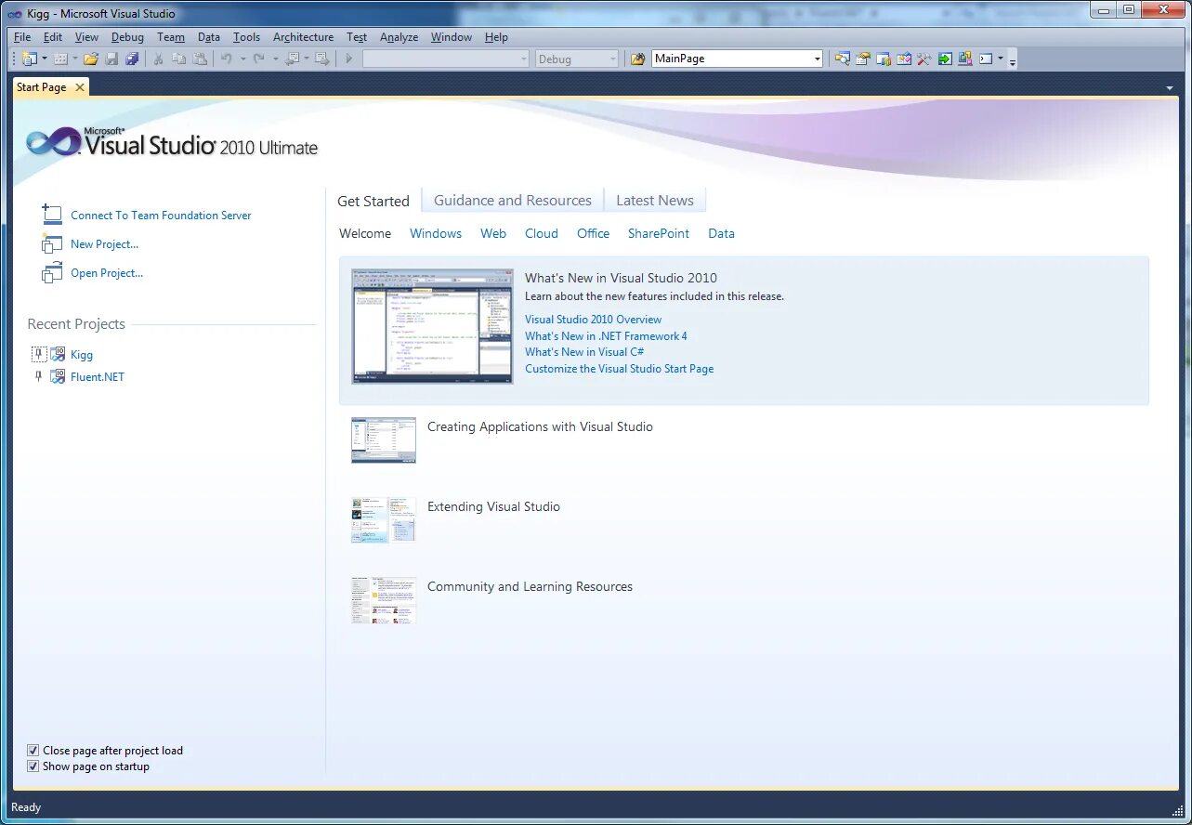
Task: Open Properties Window toolbar icon
Action: 863,59
